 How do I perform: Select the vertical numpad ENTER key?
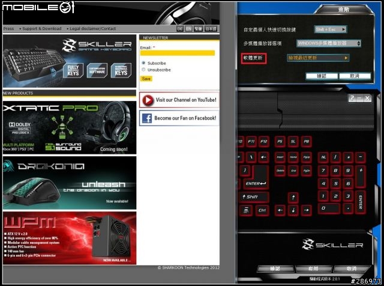(361, 202)
